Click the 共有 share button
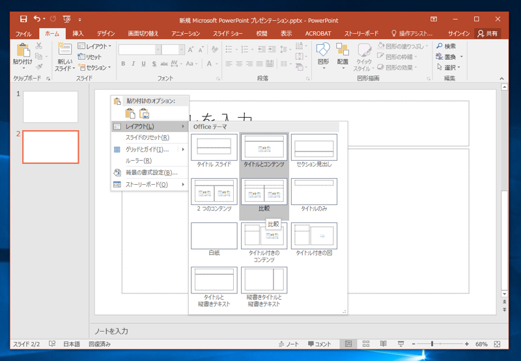 [x=487, y=33]
